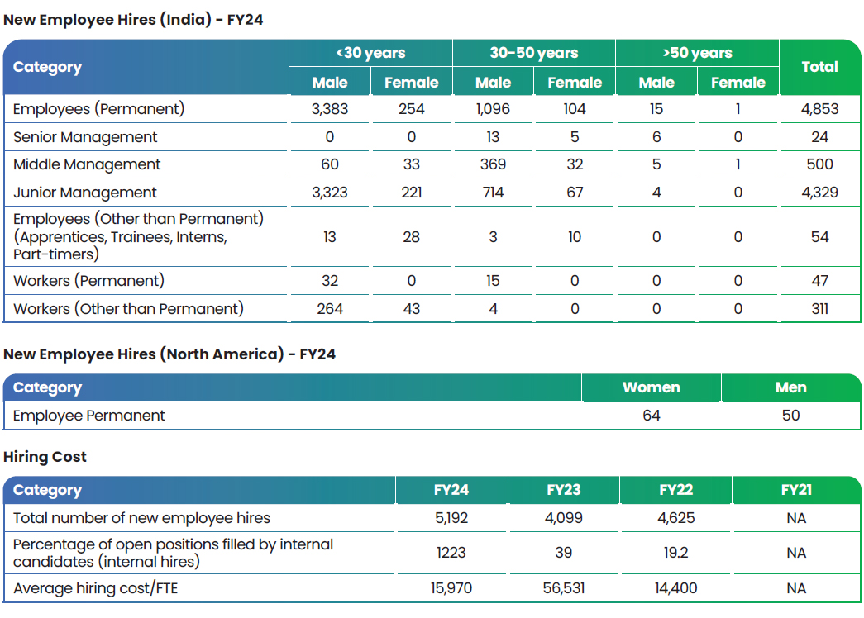
Task: Click the value 28 in Apprentices, Trainees row
Action: pyautogui.click(x=412, y=237)
